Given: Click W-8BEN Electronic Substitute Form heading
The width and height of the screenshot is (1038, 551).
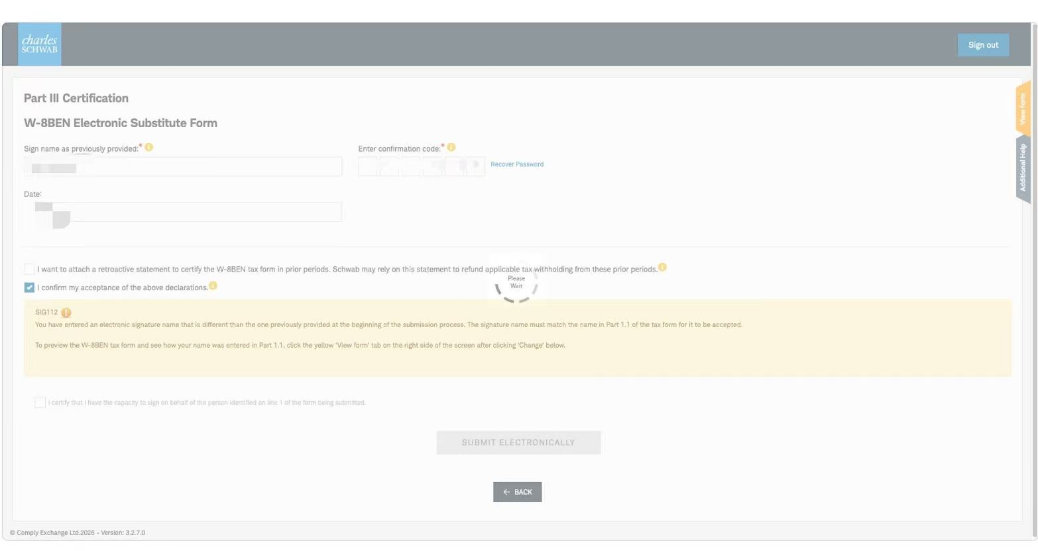Looking at the screenshot, I should point(121,123).
